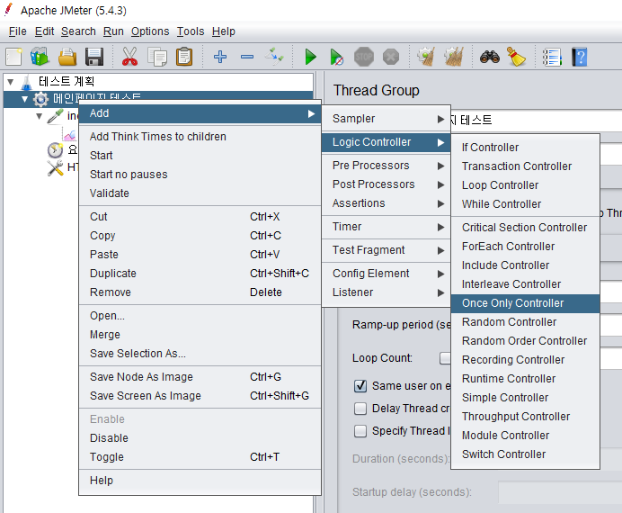Click the Startup delay seconds input field
Image resolution: width=622 pixels, height=513 pixels.
559,493
